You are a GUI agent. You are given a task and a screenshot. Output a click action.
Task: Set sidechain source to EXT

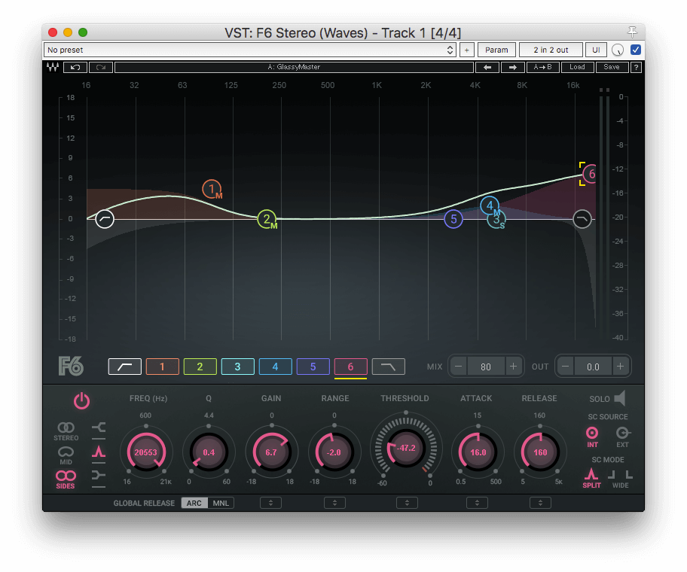[x=622, y=437]
